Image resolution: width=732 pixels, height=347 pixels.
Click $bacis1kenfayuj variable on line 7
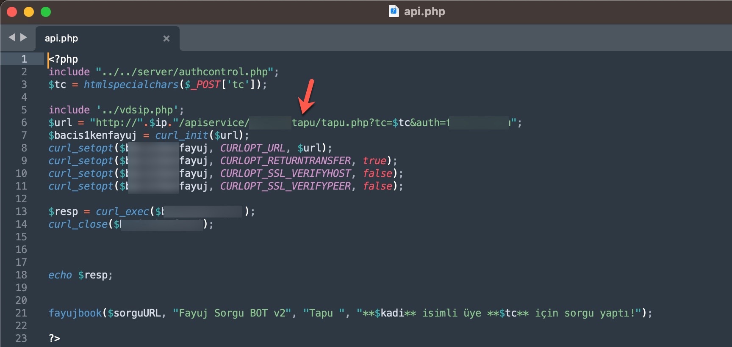click(x=92, y=135)
